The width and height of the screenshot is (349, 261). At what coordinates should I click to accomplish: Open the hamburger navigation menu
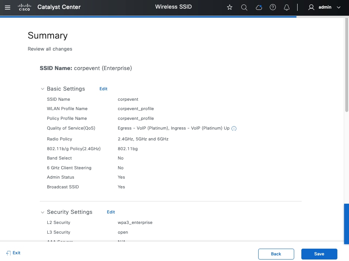(x=8, y=7)
